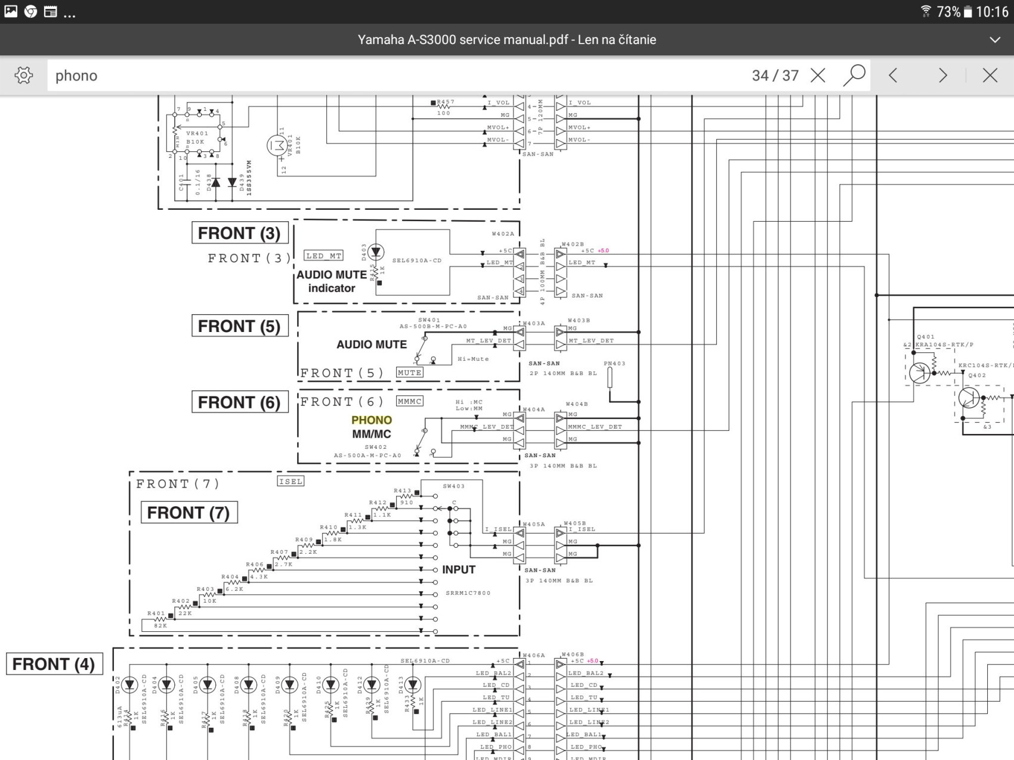
Task: Tap the PDF document title text
Action: (506, 40)
